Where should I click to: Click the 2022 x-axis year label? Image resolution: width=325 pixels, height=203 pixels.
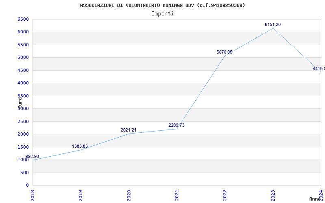pos(225,195)
